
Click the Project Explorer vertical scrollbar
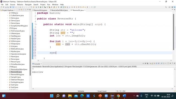point(30,55)
